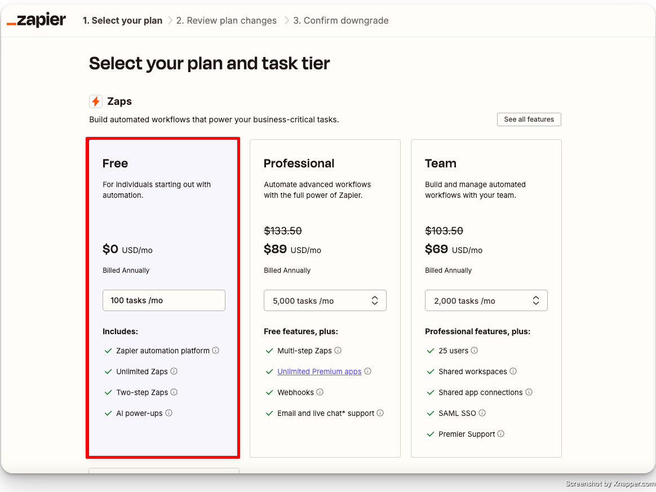The height and width of the screenshot is (492, 656).
Task: Click the Unlimited Zaps feature text
Action: coord(142,371)
